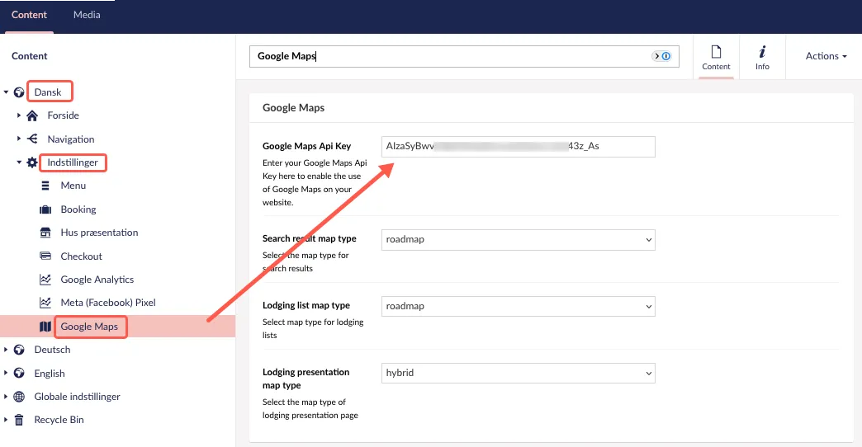Open the Actions dropdown menu
The image size is (862, 447).
click(x=826, y=56)
